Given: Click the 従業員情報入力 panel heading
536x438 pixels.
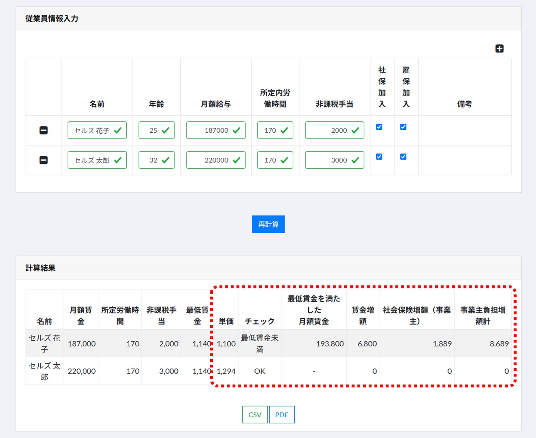Looking at the screenshot, I should click(52, 18).
